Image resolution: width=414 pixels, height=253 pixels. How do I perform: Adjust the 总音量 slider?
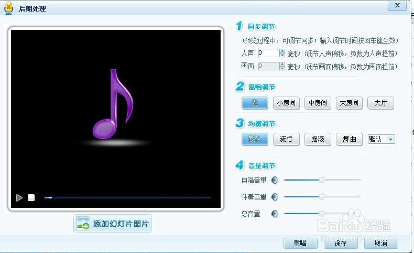(x=322, y=213)
